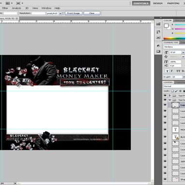Click the Front Image button
185x185 pixels.
[x=74, y=13]
